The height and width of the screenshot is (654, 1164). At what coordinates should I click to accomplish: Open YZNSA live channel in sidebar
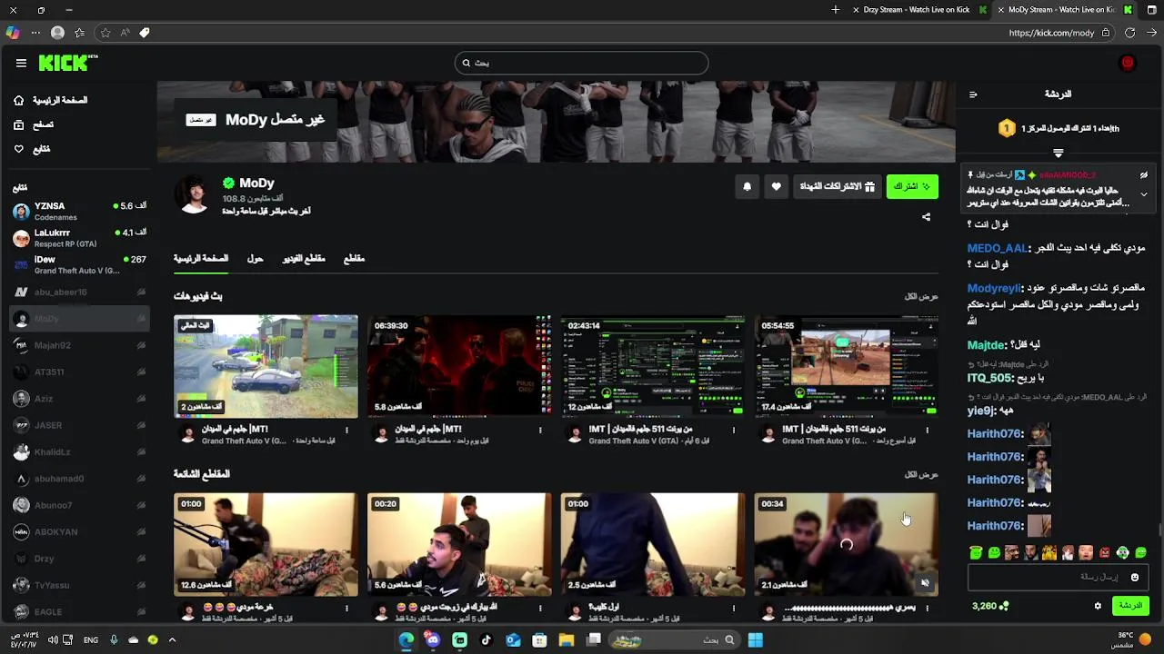point(79,212)
